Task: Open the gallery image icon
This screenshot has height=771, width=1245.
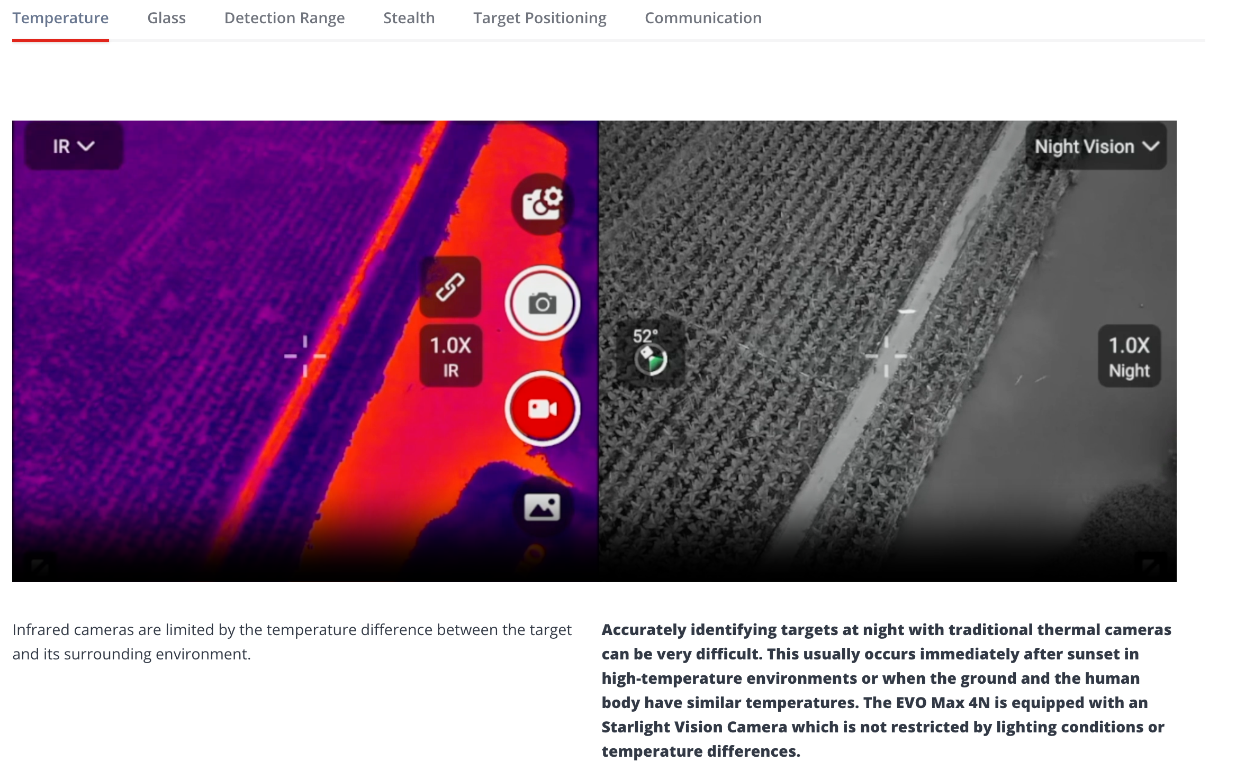Action: pos(542,508)
